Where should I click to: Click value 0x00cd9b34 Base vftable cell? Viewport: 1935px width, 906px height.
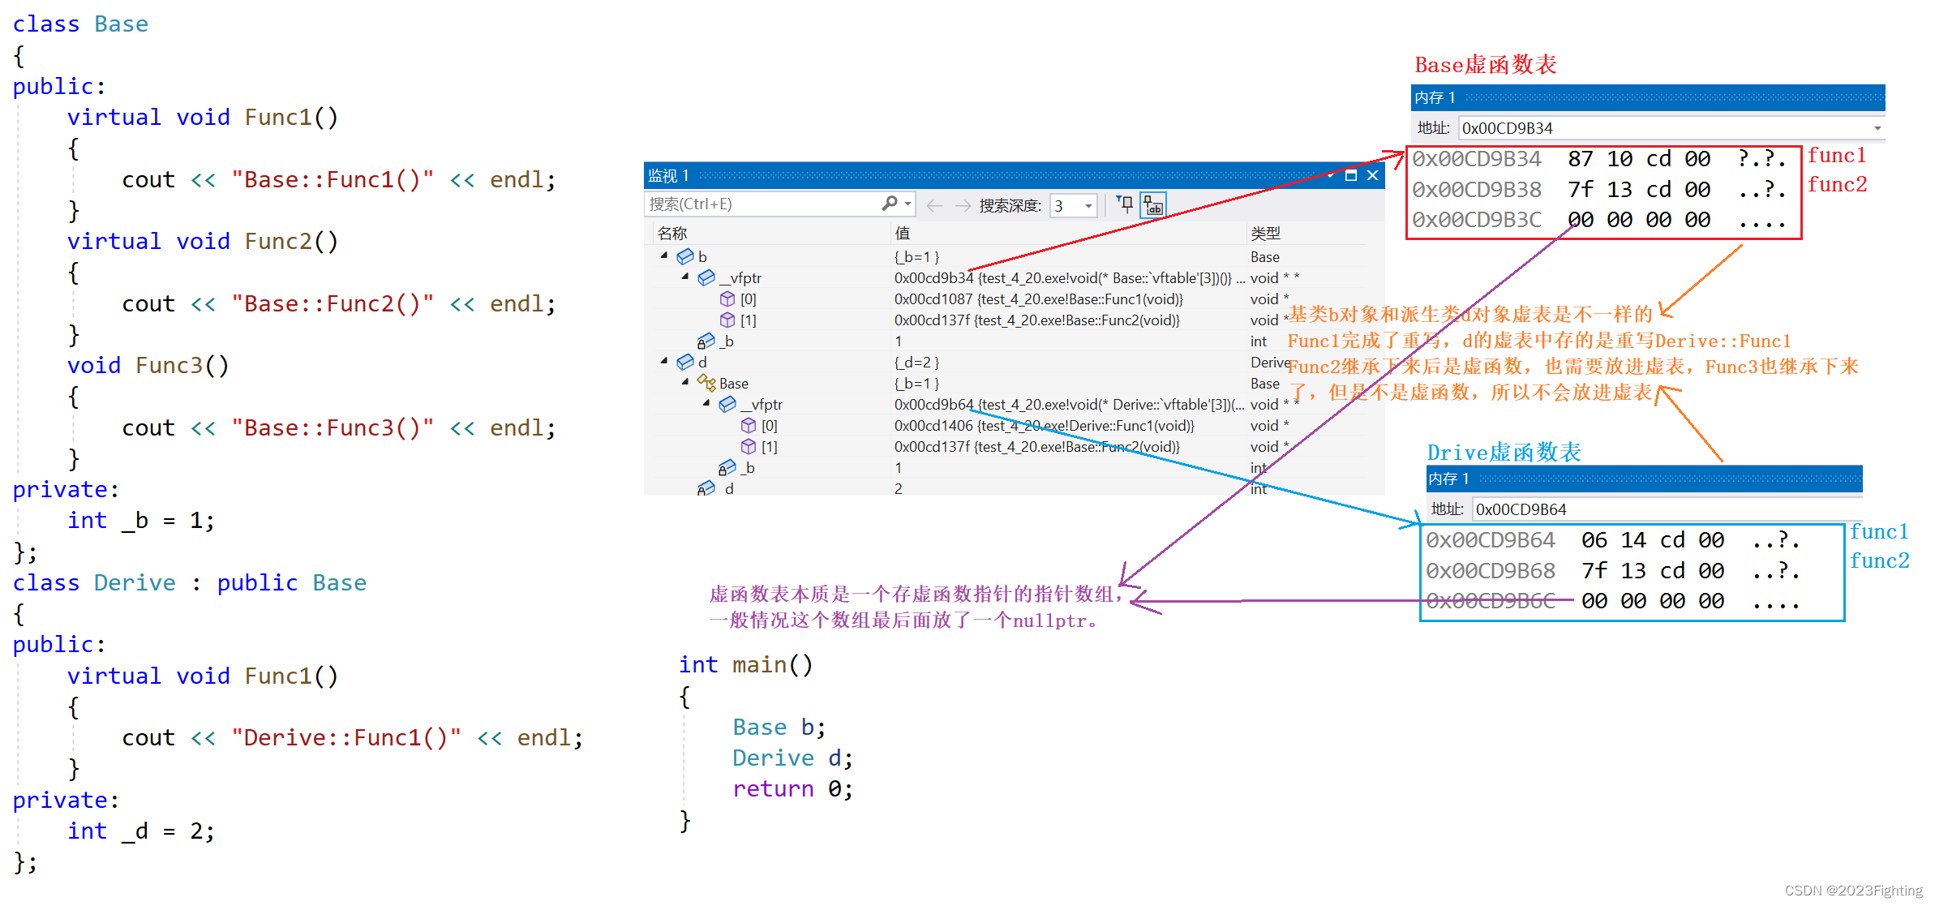tap(1069, 278)
